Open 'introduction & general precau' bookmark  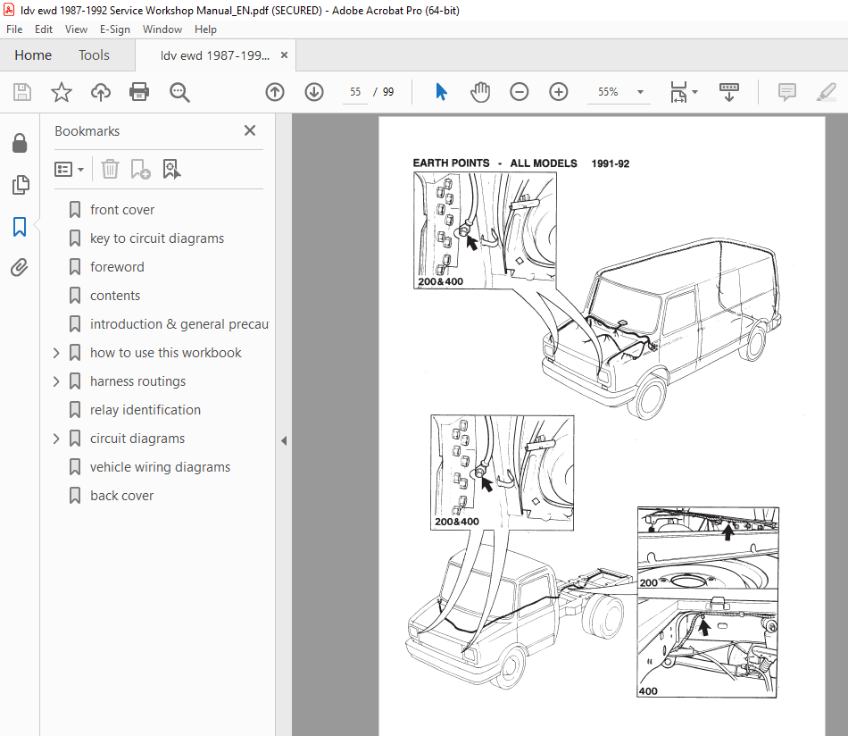(x=179, y=324)
